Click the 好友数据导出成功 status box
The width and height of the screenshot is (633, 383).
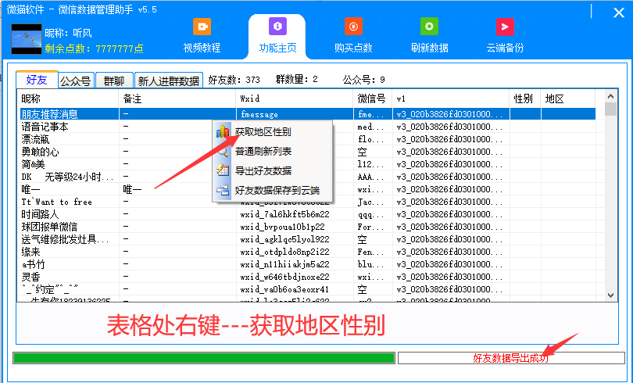(x=511, y=357)
